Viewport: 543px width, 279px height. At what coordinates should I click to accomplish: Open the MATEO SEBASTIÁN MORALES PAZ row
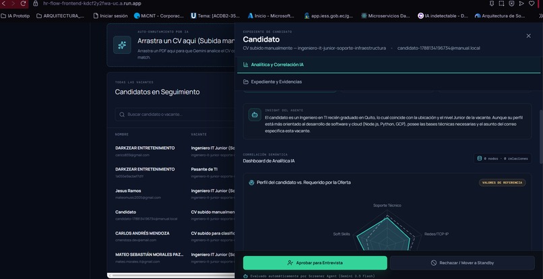[x=171, y=257]
